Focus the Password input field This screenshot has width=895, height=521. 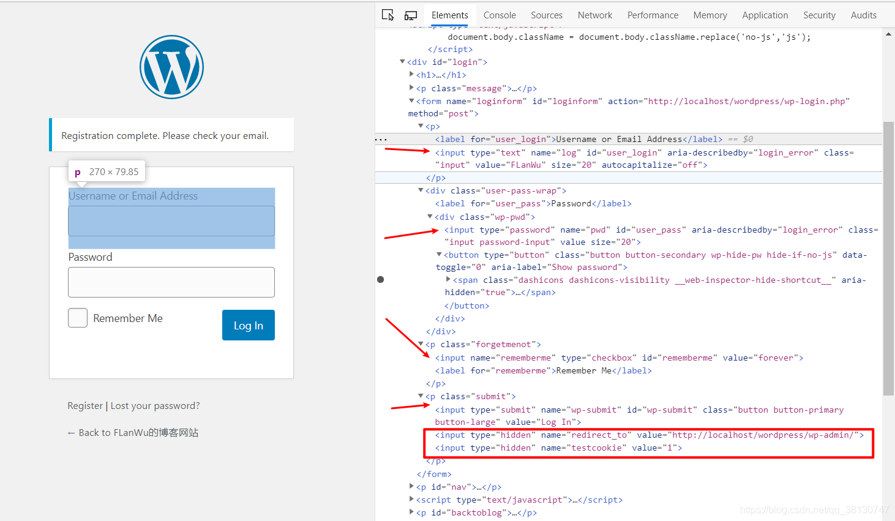point(171,282)
